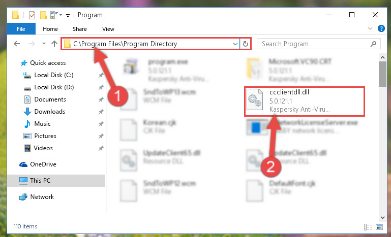
Task: Switch to the View tab
Action: pyautogui.click(x=108, y=29)
